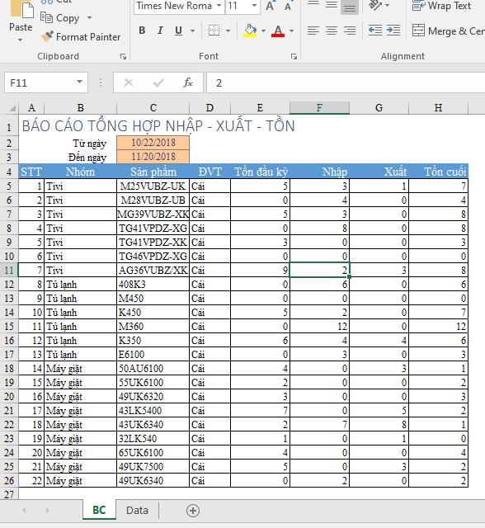Open the Paste options dropdown arrow

[20, 40]
